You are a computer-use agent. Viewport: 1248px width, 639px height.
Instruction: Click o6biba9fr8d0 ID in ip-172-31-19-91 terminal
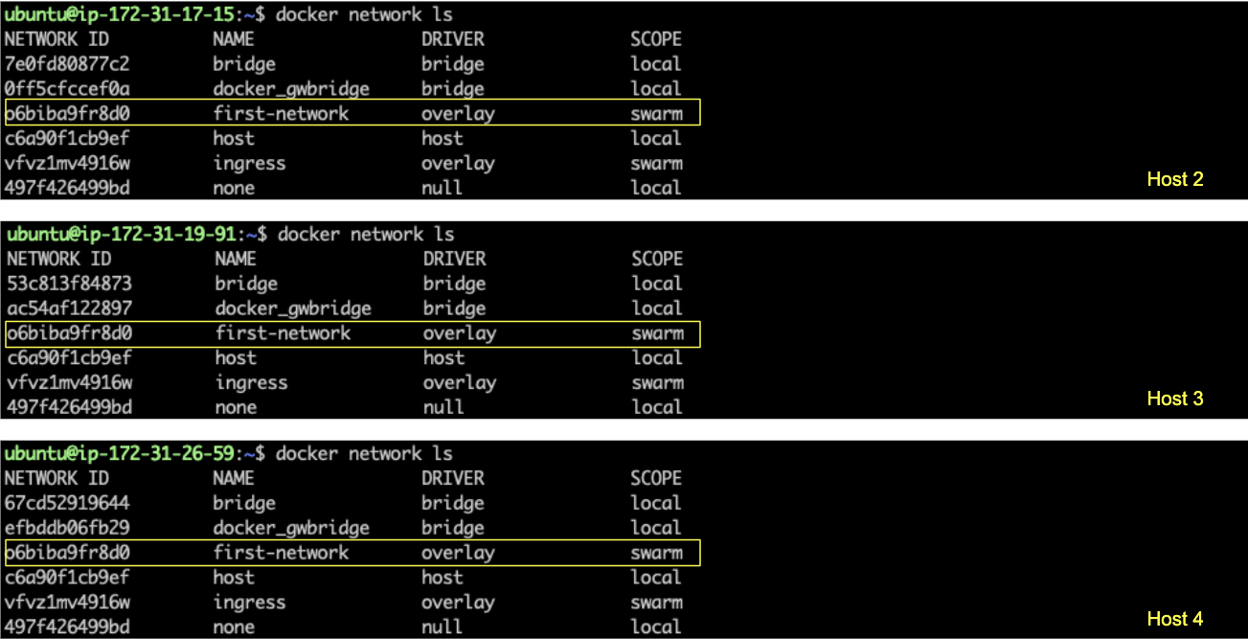69,333
